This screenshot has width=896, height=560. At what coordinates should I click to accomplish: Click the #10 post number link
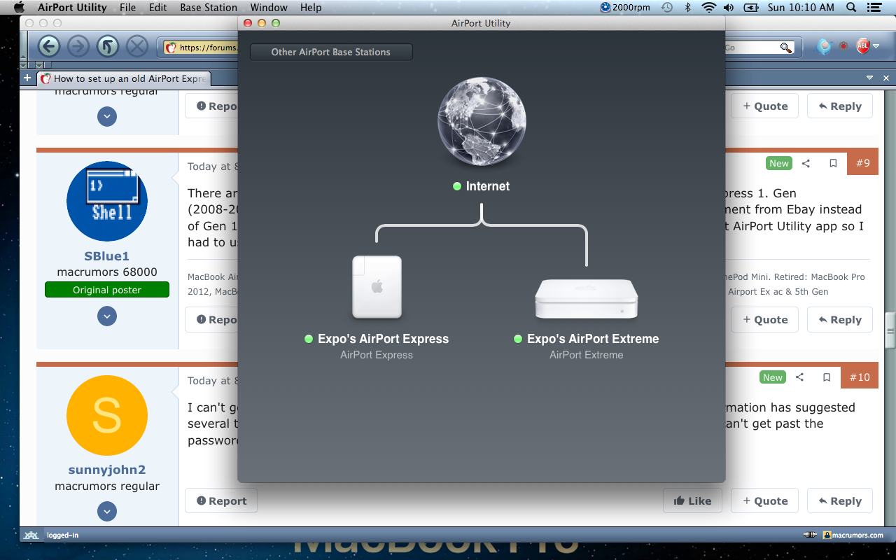point(860,377)
